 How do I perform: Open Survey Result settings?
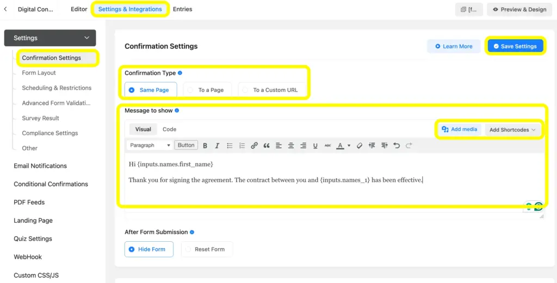(40, 118)
